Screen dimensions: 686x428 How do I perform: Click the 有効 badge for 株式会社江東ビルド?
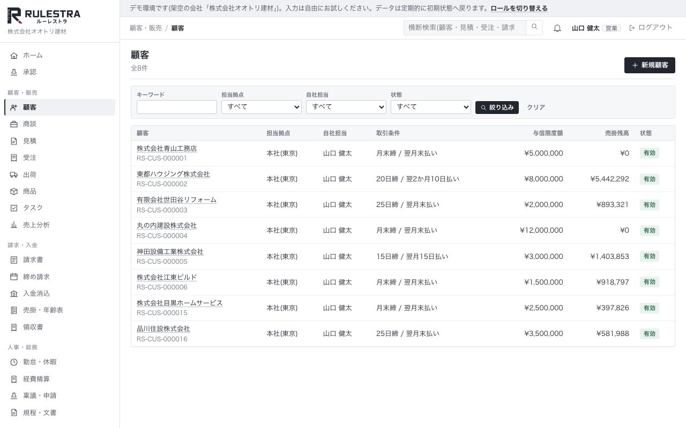(649, 282)
